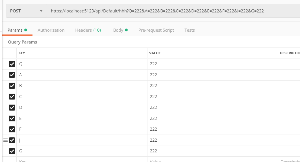
Task: Click the key cell F
Action: point(82,129)
